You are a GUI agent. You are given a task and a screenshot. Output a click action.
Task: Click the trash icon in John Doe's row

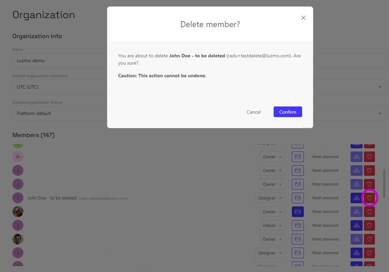pyautogui.click(x=369, y=198)
